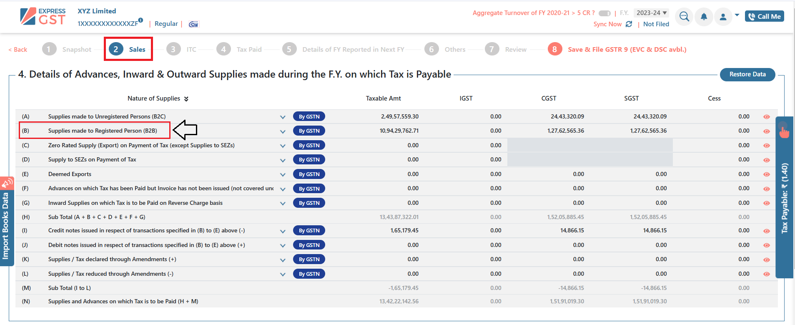The image size is (795, 325).
Task: Click By GSTN for Debit notes row
Action: [x=309, y=245]
